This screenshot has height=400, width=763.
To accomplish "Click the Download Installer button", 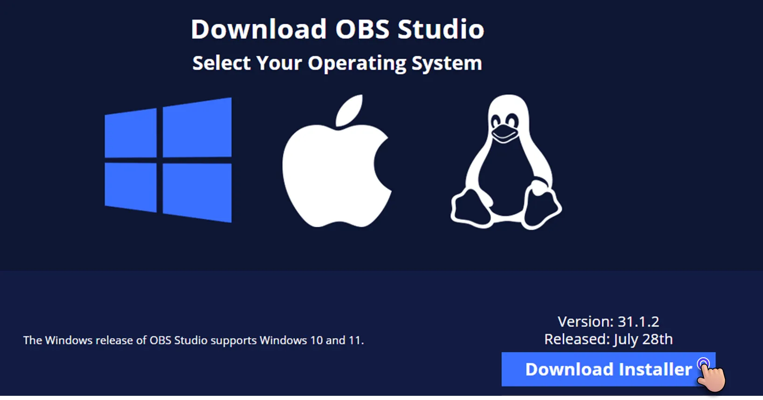I will click(608, 369).
